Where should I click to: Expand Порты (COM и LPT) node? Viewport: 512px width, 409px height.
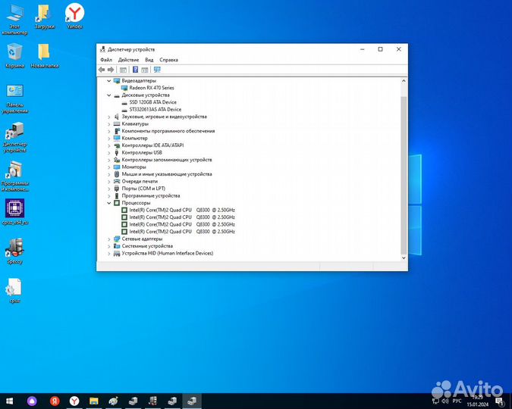pyautogui.click(x=109, y=189)
